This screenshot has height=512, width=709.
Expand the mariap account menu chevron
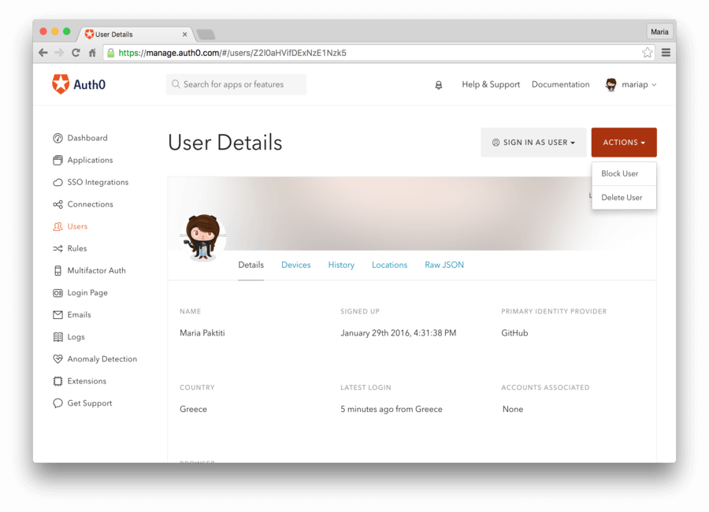click(x=654, y=85)
